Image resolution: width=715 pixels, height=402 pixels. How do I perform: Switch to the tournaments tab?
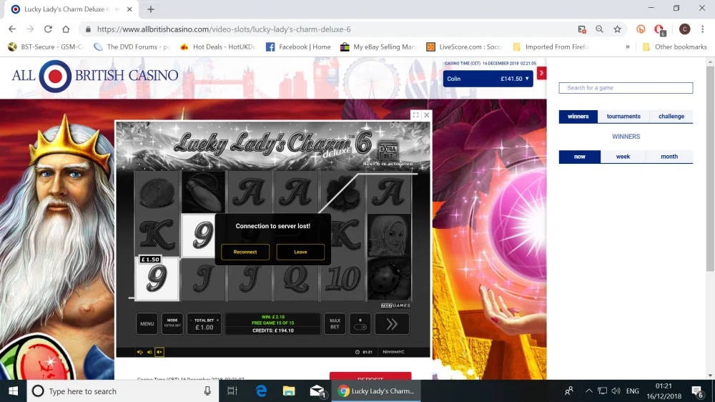click(x=623, y=117)
